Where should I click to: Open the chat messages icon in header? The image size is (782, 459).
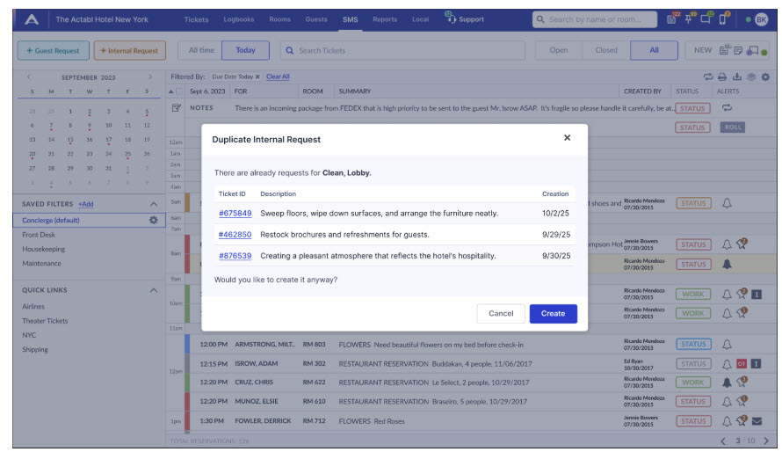coord(706,19)
